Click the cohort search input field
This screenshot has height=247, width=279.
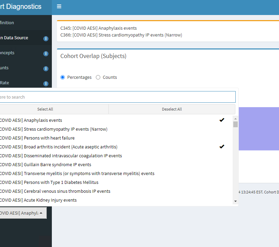tap(118, 97)
